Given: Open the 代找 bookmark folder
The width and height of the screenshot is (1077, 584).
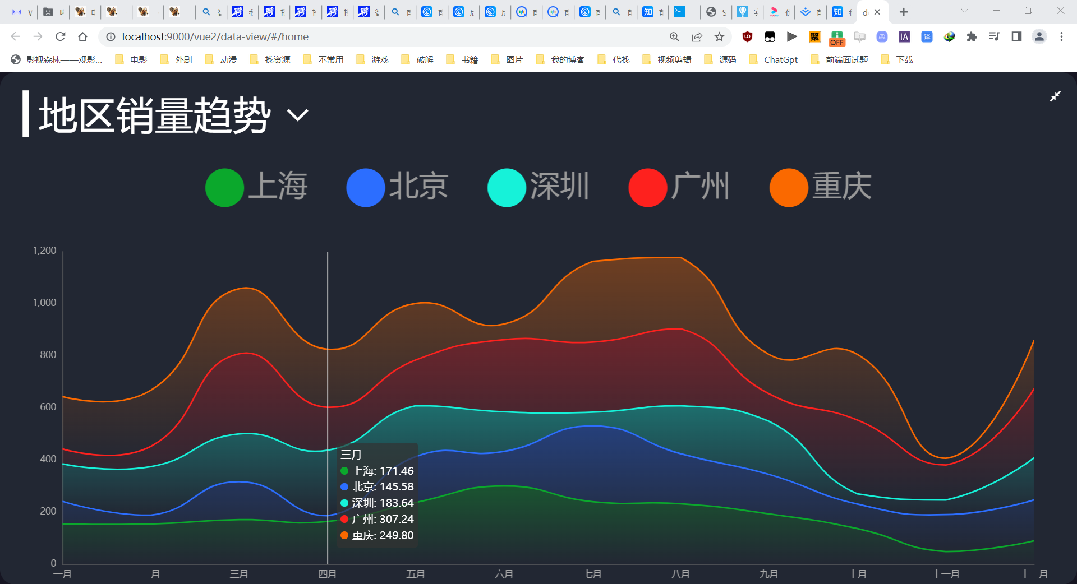Looking at the screenshot, I should [x=614, y=59].
